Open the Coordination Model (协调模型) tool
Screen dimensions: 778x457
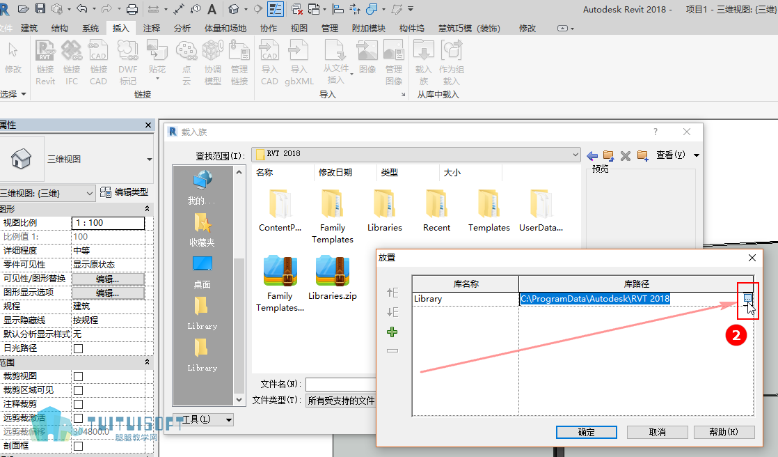212,62
